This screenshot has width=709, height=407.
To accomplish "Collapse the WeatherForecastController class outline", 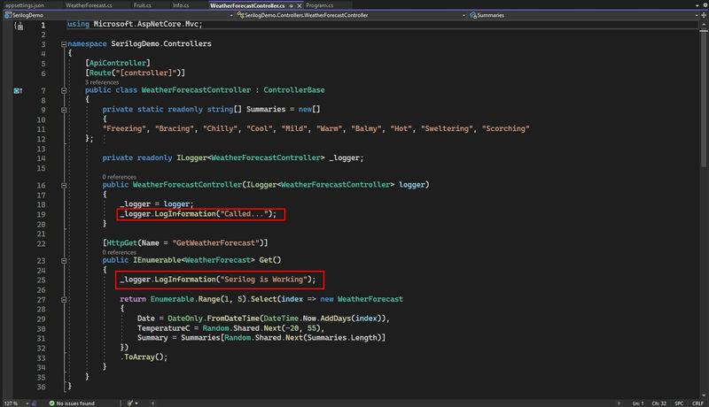I will coord(64,90).
